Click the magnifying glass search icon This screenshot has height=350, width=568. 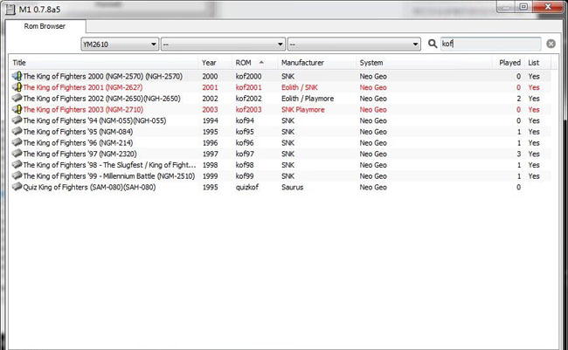point(433,44)
